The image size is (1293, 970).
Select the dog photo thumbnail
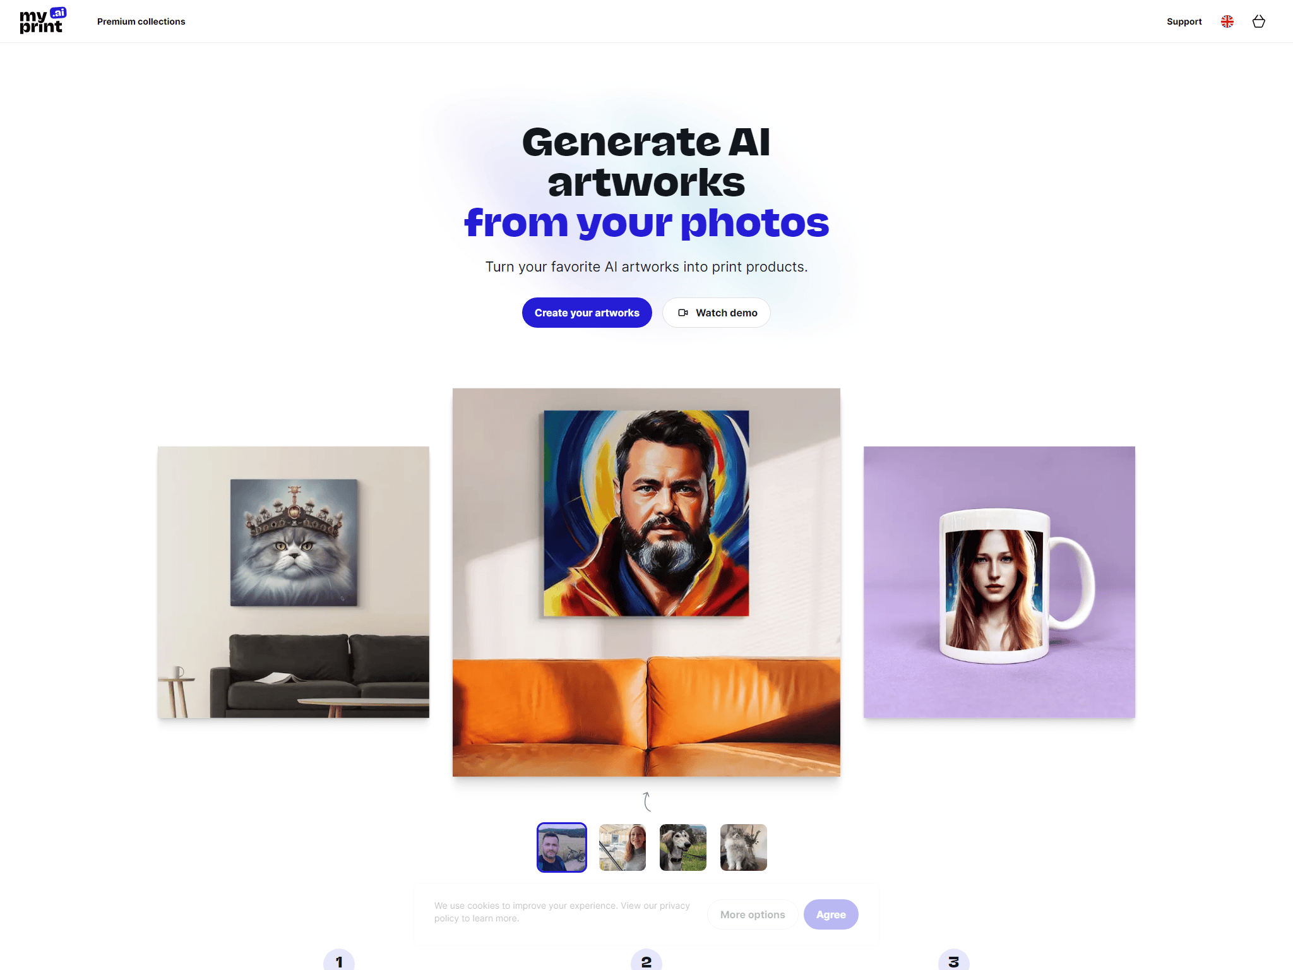pos(683,847)
